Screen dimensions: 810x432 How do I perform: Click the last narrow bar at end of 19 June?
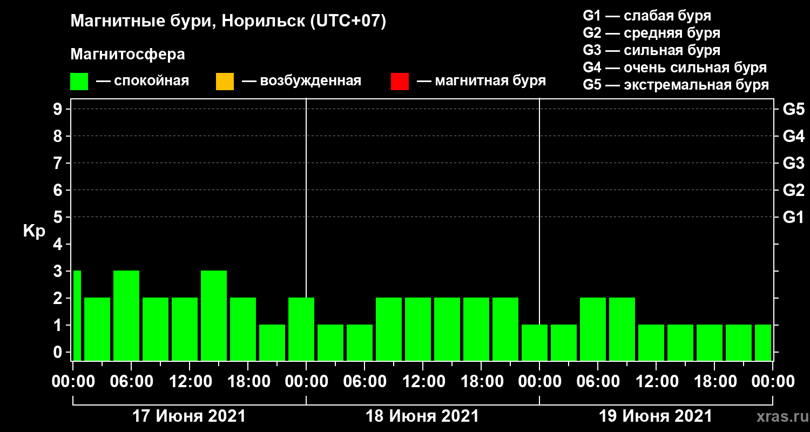[763, 342]
